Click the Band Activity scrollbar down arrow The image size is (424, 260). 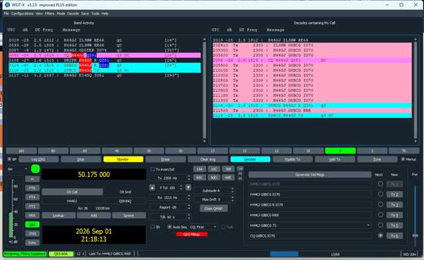(205, 141)
